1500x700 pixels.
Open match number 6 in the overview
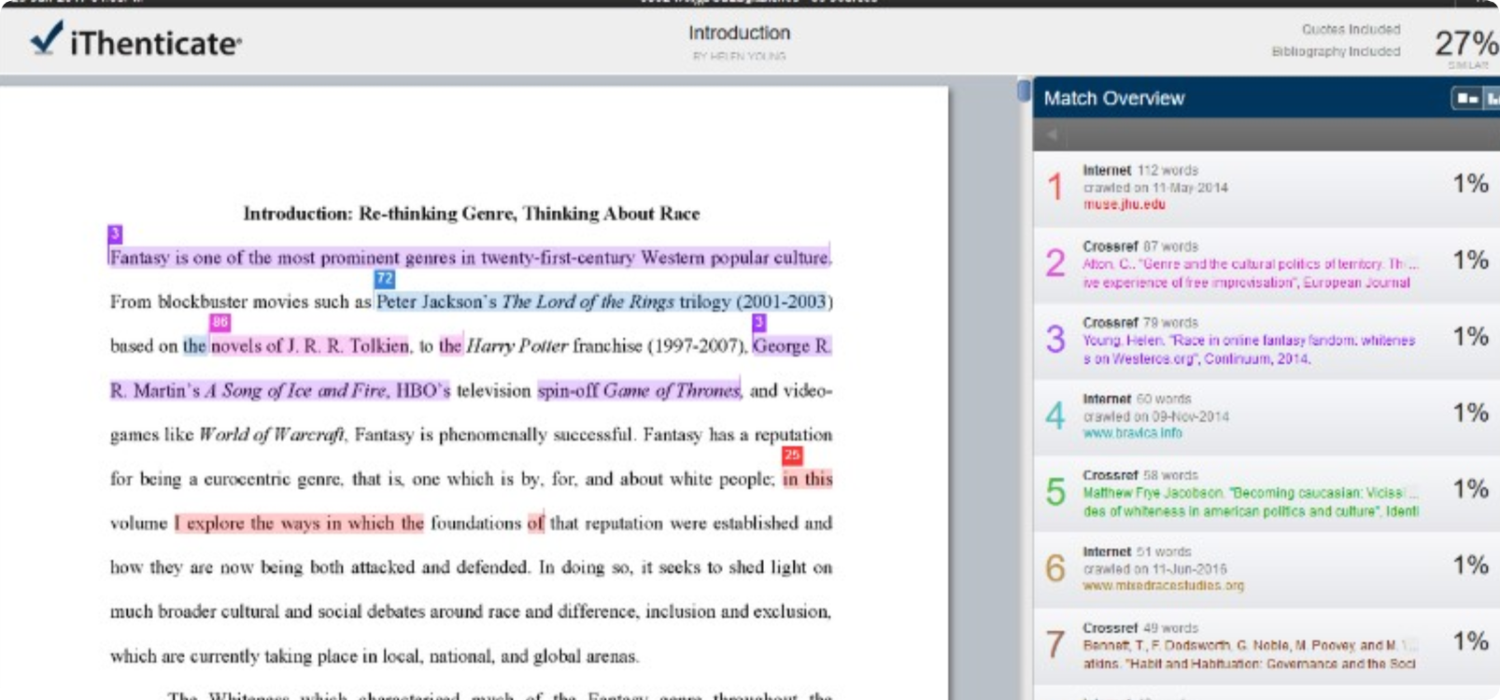[x=1267, y=569]
